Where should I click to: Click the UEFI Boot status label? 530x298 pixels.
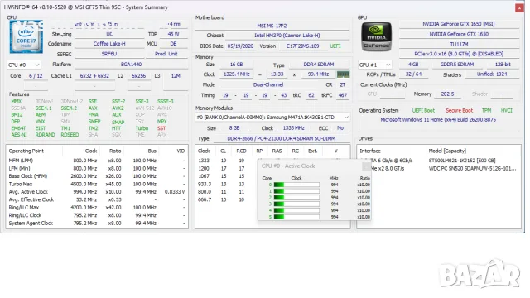click(x=423, y=110)
